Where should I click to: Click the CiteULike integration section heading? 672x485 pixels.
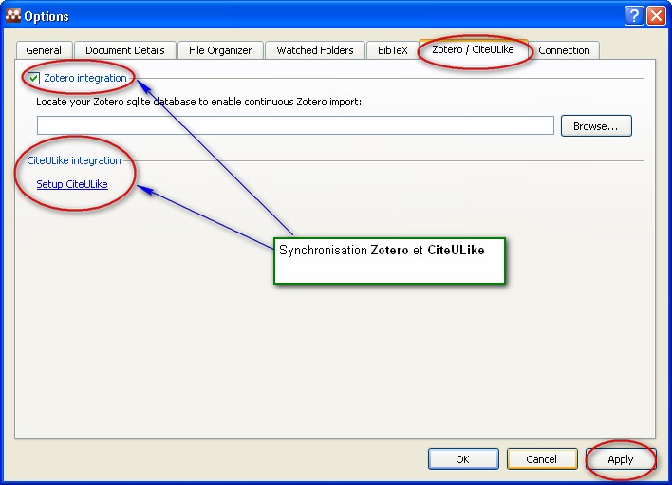[x=74, y=160]
